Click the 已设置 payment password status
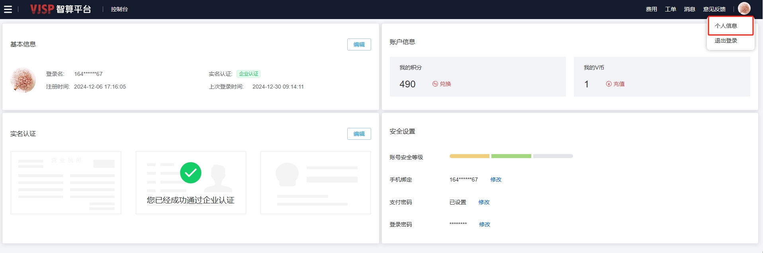The image size is (763, 253). pos(458,202)
